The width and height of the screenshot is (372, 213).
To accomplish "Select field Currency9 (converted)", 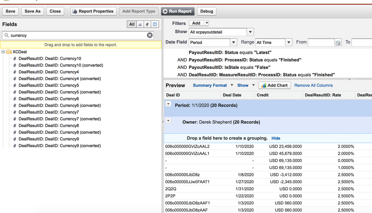I will click(x=60, y=146).
